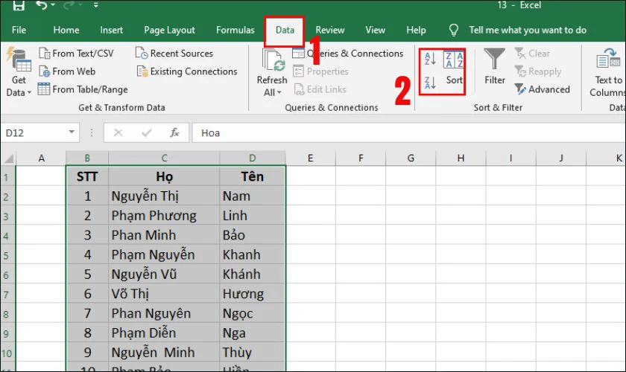Click the Tell me lightbulb icon
This screenshot has height=372, width=626.
tap(454, 31)
